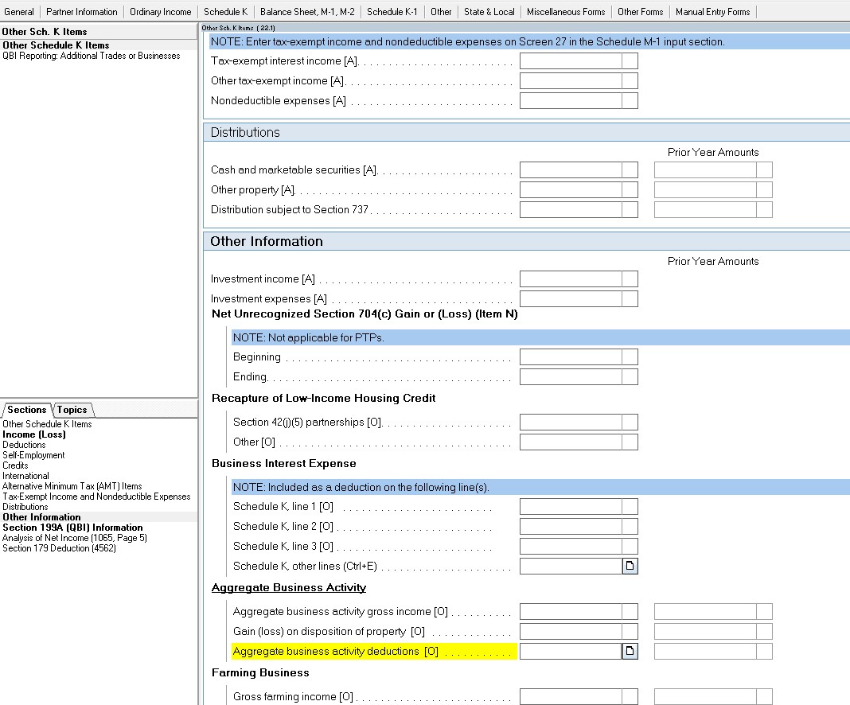850x705 pixels.
Task: Switch to the State & Local tab
Action: [489, 12]
